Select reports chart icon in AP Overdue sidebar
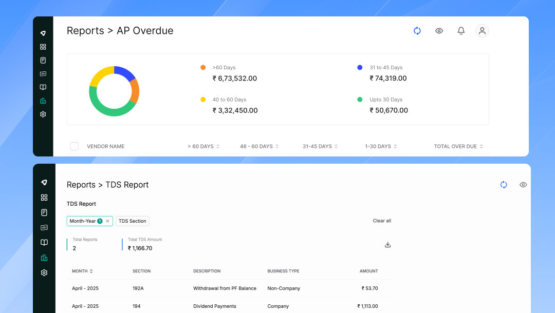 coord(43,101)
